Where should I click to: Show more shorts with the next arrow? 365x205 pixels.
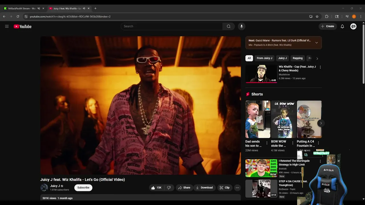pos(321,123)
